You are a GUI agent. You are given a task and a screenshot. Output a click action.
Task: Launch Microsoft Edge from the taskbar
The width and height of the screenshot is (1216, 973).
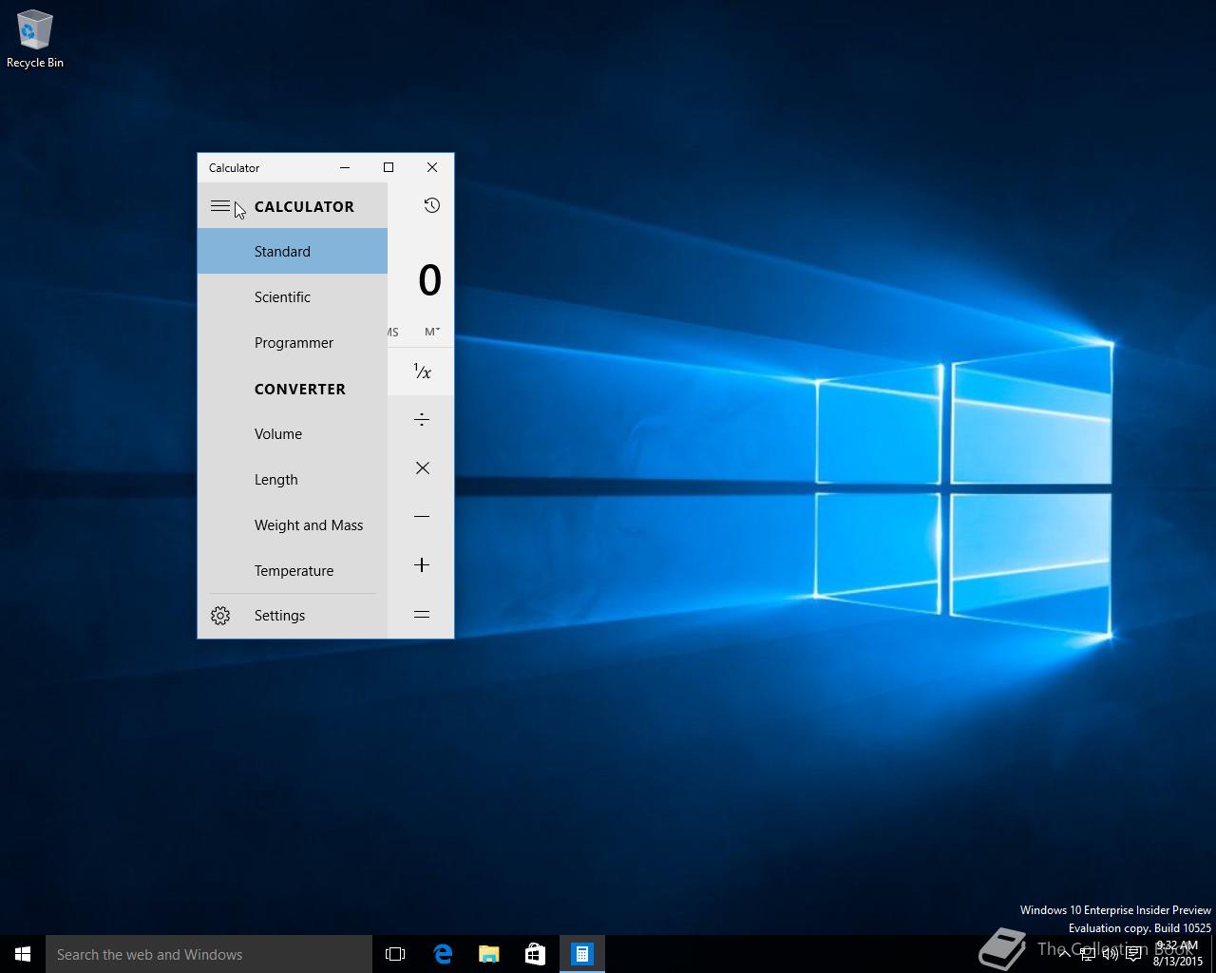point(443,954)
